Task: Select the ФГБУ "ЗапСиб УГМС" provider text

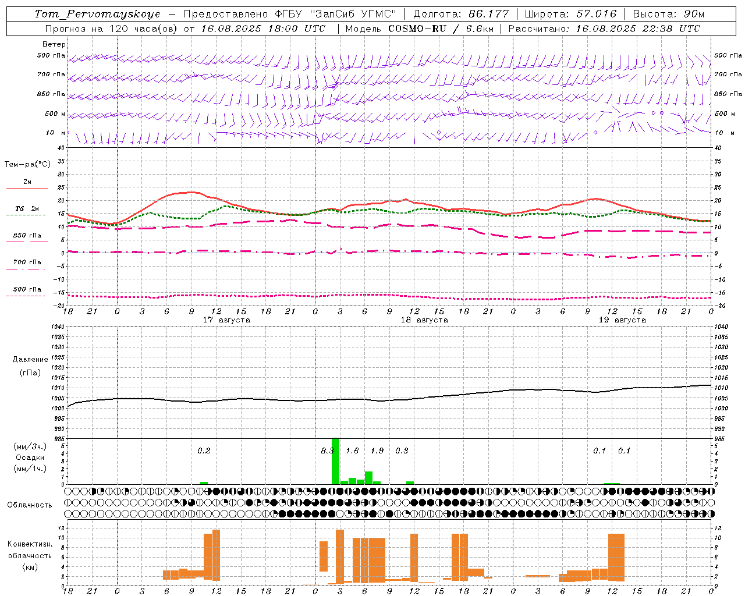Action: [335, 14]
